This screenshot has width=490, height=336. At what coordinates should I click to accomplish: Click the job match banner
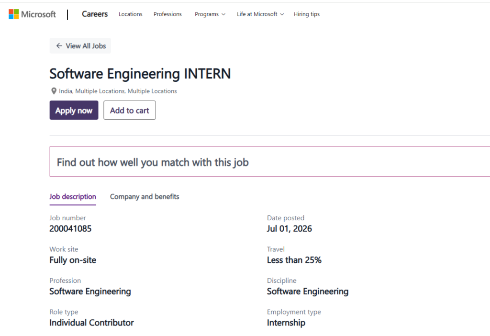click(269, 162)
